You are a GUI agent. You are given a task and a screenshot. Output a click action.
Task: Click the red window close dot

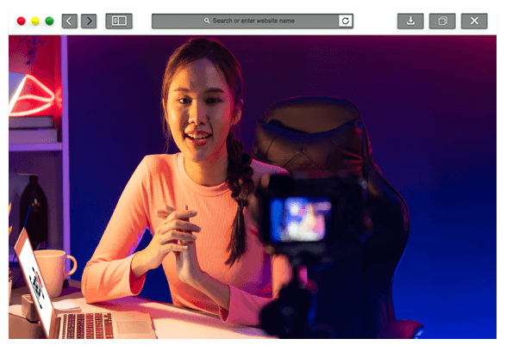[22, 22]
